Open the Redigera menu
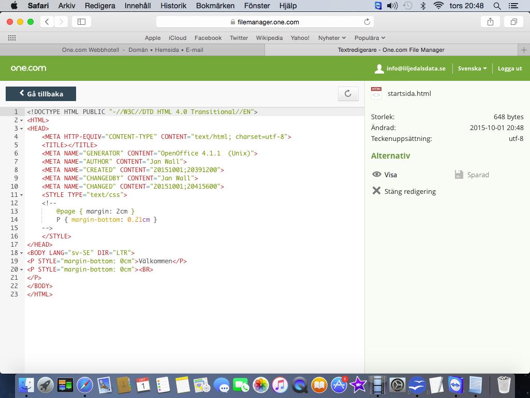Viewport: 530px width, 398px height. 100,6
